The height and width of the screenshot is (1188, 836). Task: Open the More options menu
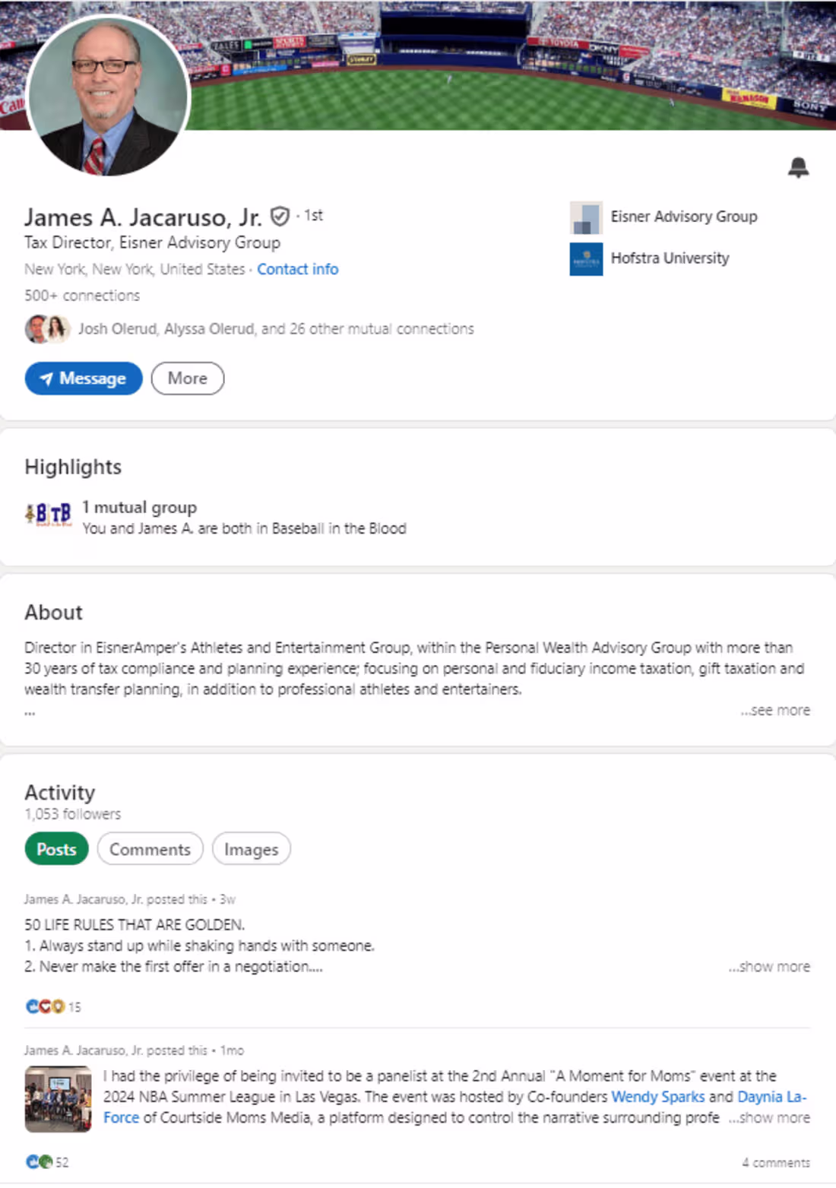187,378
